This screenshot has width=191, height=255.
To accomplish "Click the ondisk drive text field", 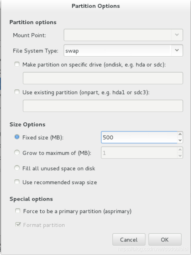I will pos(103,78).
